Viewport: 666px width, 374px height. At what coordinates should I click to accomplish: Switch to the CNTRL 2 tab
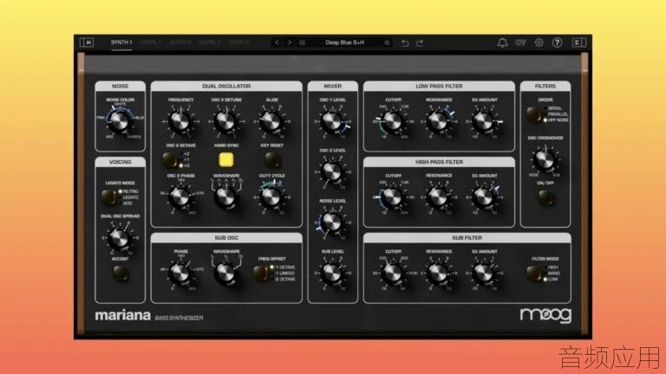coord(210,42)
